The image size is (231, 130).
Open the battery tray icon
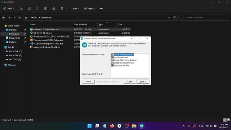[215, 126]
